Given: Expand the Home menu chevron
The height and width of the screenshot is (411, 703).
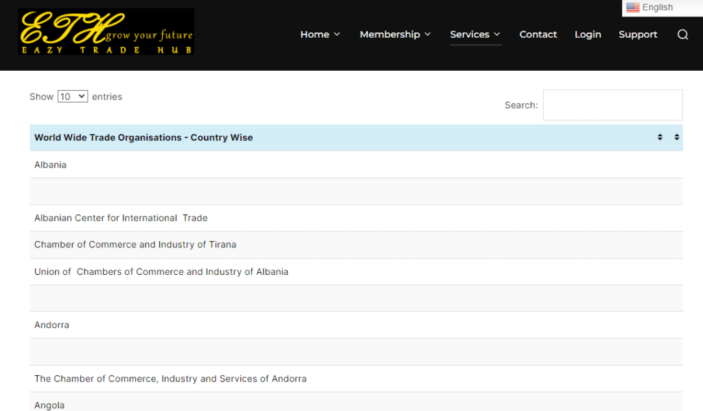Looking at the screenshot, I should pyautogui.click(x=337, y=35).
